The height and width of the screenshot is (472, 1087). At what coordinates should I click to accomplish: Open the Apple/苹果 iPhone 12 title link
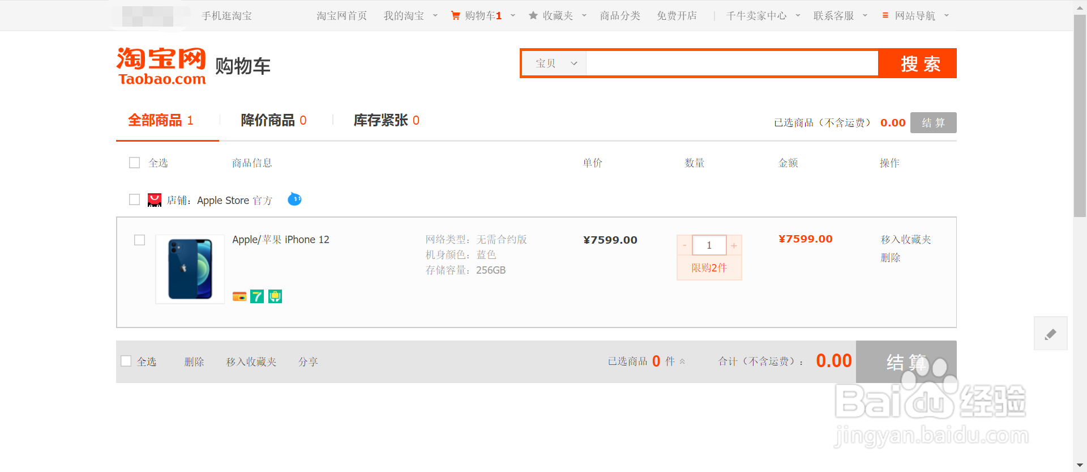pos(281,240)
